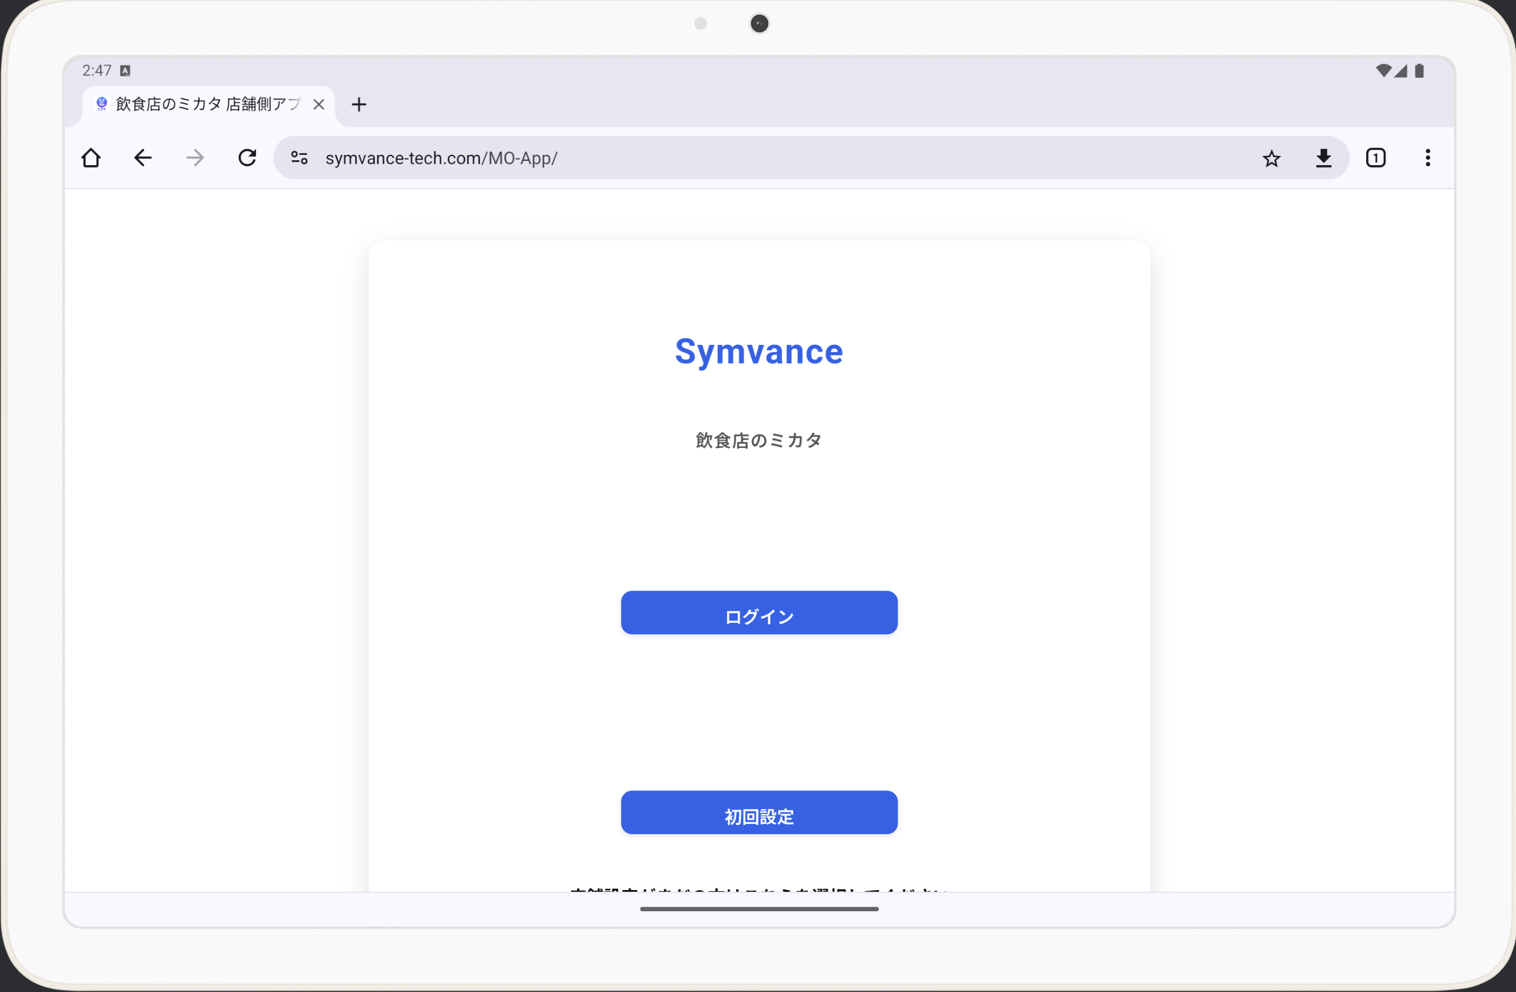Viewport: 1516px width, 992px height.
Task: Reload the current page
Action: click(x=247, y=157)
